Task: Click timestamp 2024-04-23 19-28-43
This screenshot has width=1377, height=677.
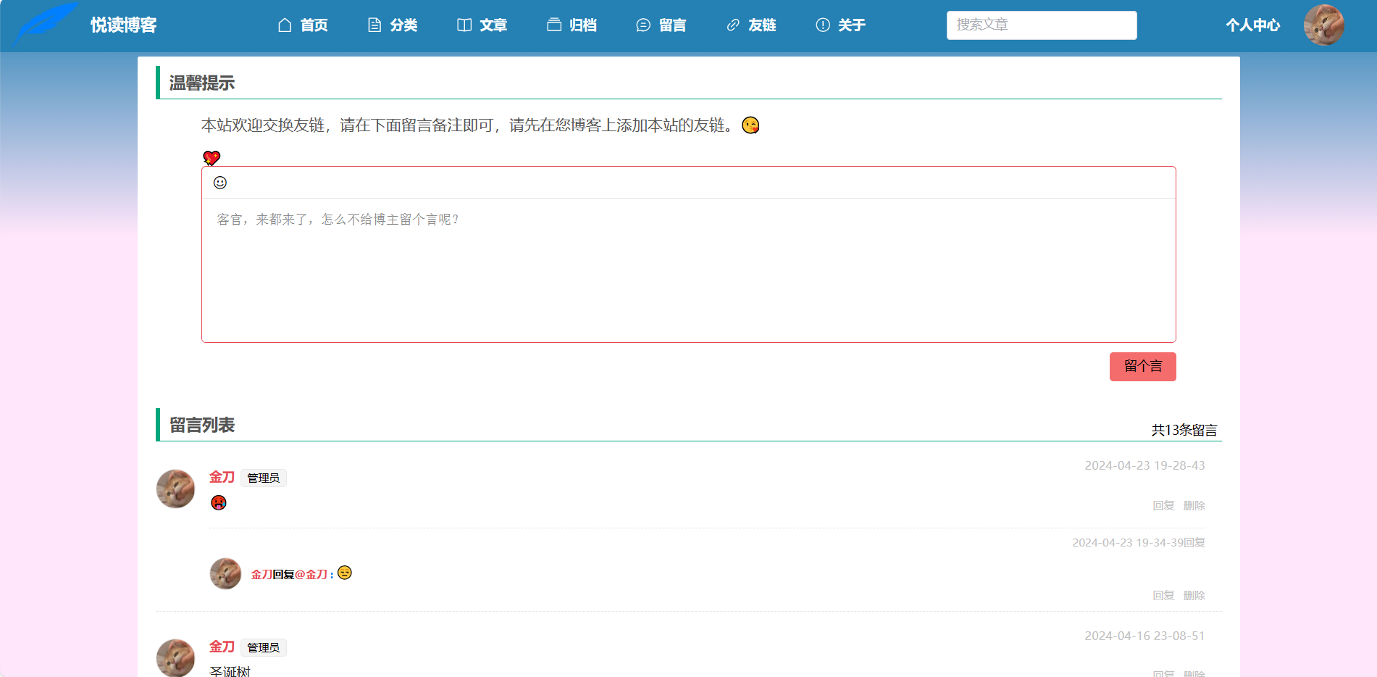Action: point(1144,465)
